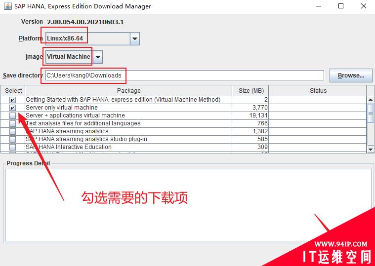The width and height of the screenshot is (375, 266).
Task: Check Text analysis files for additional languages
Action: (12, 123)
